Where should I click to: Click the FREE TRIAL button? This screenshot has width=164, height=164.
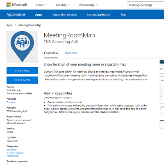click(x=22, y=71)
